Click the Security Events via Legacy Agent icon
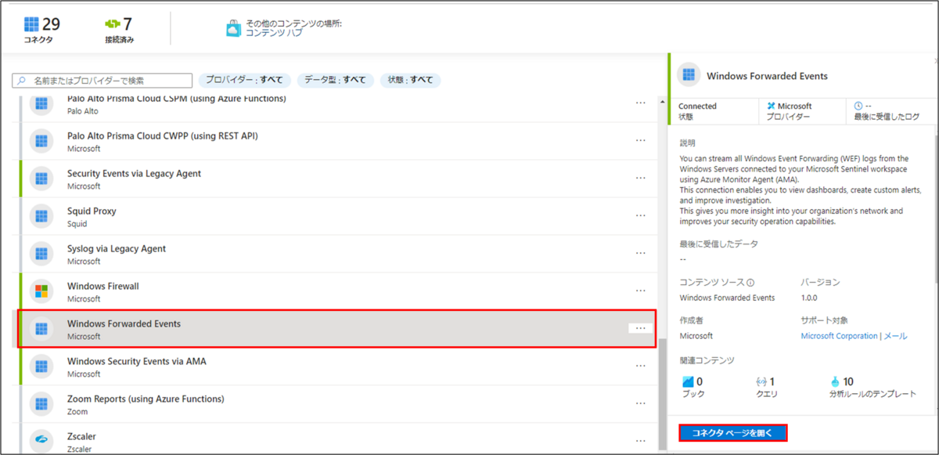Viewport: 939px width, 455px height. pyautogui.click(x=41, y=179)
